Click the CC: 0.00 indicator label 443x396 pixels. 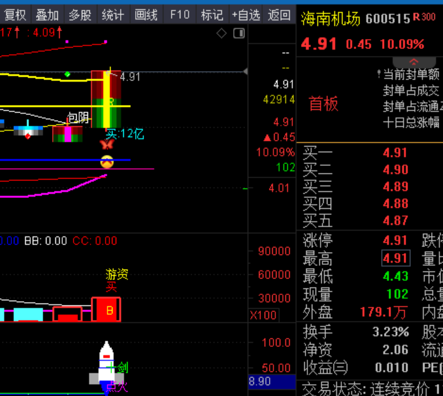[x=95, y=241]
